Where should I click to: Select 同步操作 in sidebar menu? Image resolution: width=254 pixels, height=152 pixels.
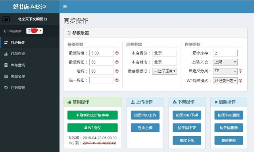tap(30, 42)
